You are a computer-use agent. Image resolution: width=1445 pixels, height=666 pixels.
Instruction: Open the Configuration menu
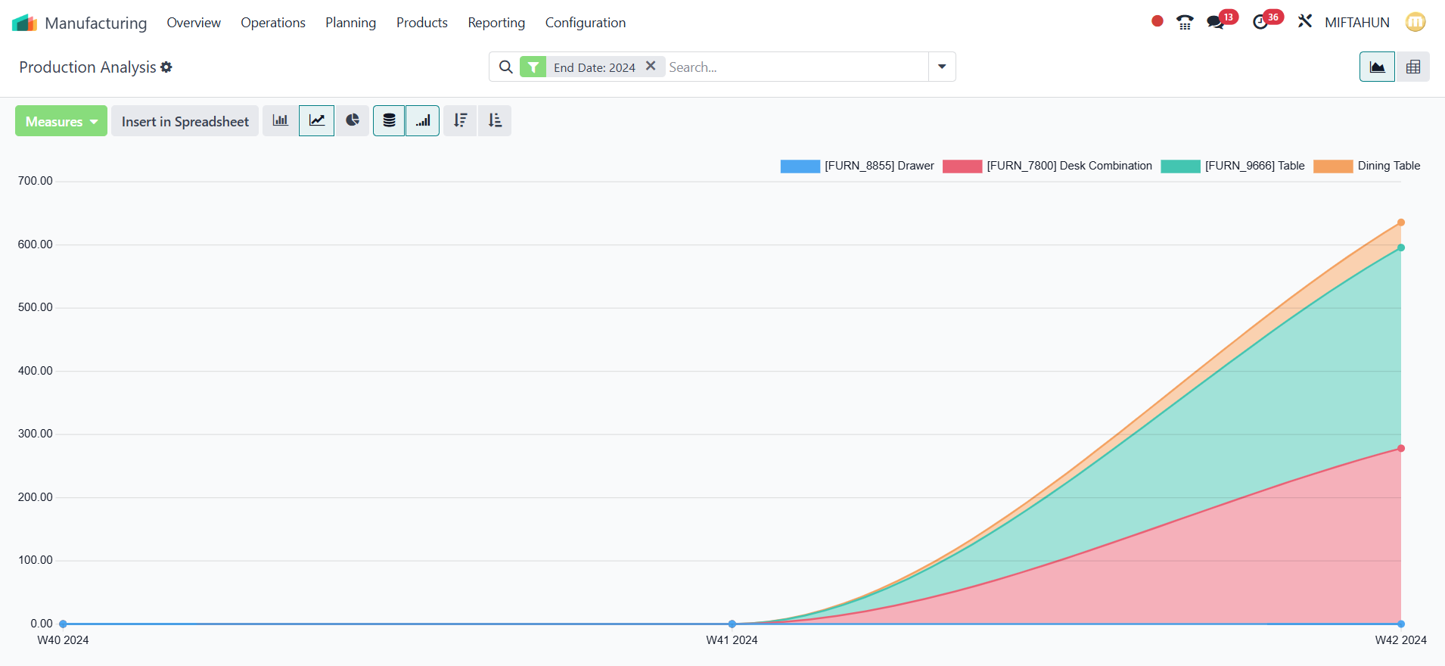[586, 23]
